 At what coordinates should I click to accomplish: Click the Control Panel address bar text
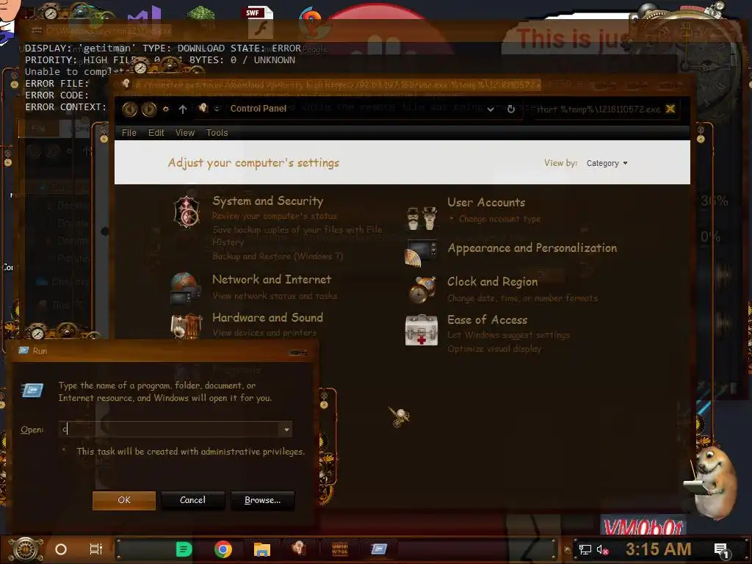click(258, 109)
